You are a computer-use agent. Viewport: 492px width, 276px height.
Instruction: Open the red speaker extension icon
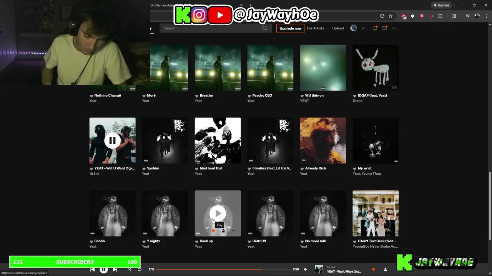pos(431,16)
